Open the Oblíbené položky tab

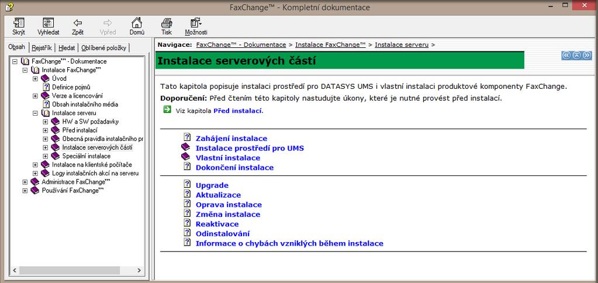click(103, 48)
